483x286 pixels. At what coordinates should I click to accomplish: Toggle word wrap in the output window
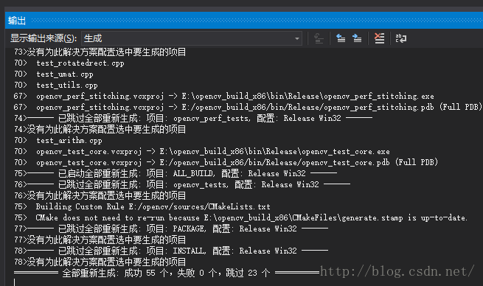[x=400, y=38]
